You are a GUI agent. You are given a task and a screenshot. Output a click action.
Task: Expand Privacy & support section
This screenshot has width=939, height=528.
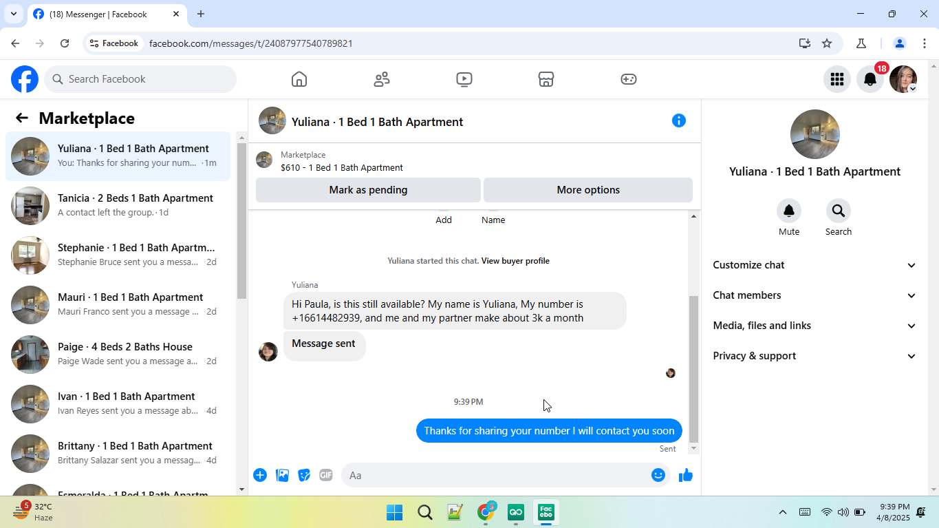815,356
